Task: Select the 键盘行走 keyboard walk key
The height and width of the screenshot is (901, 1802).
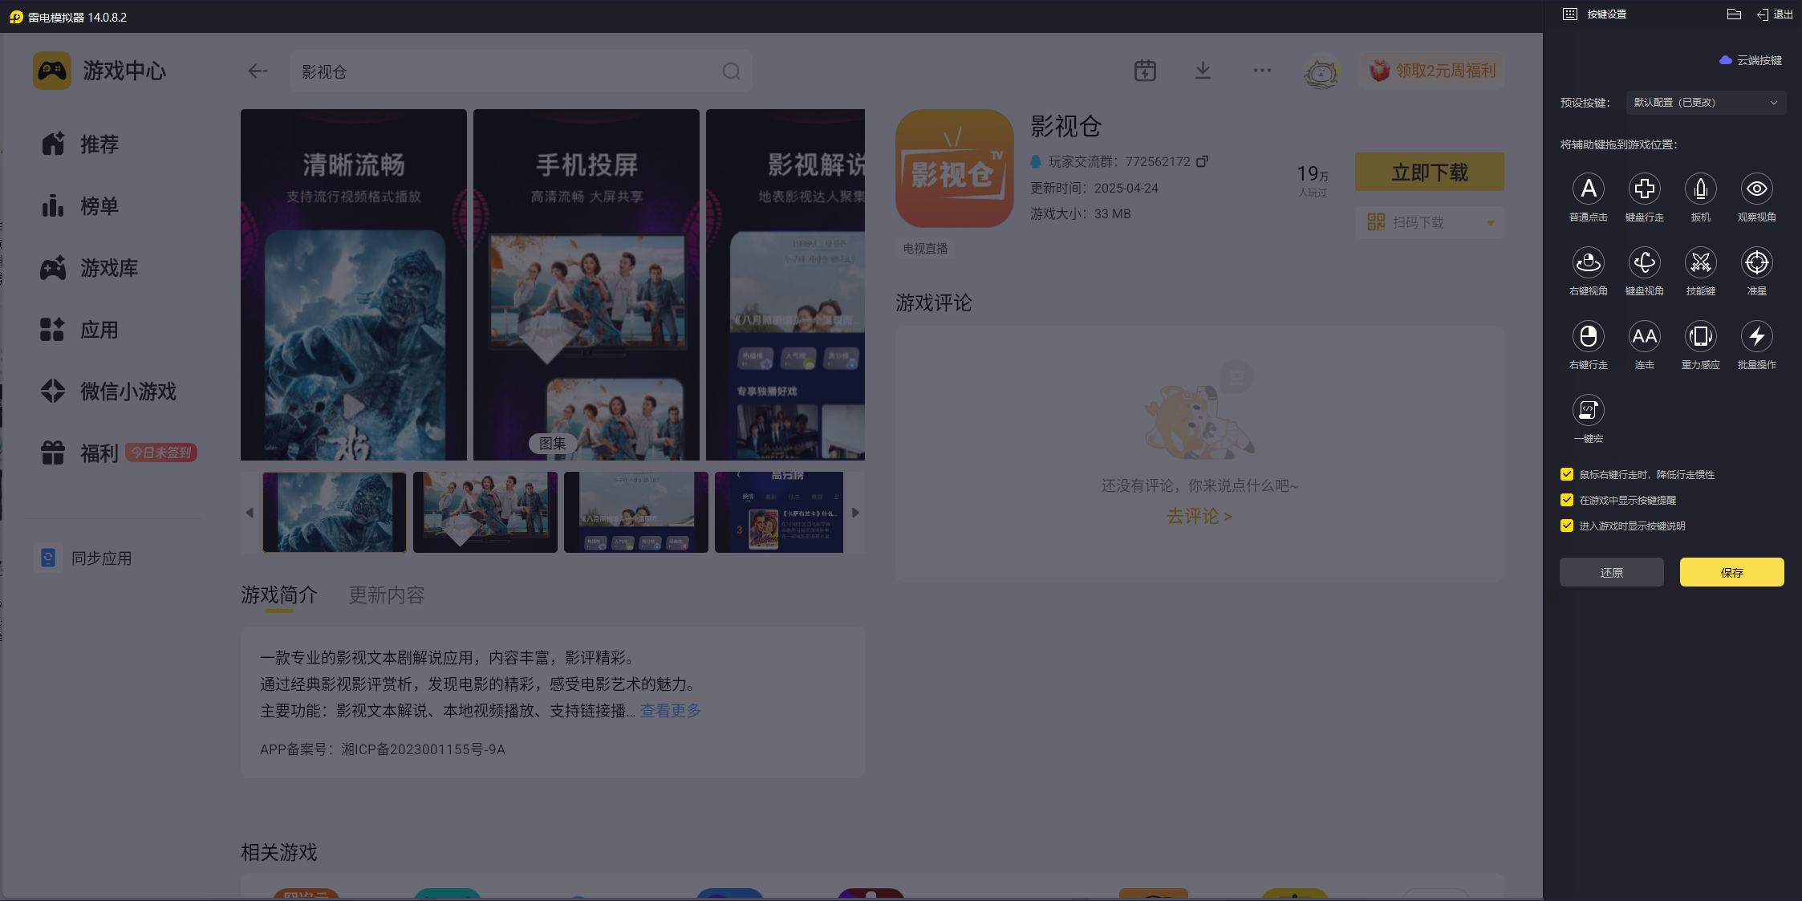Action: click(x=1644, y=189)
